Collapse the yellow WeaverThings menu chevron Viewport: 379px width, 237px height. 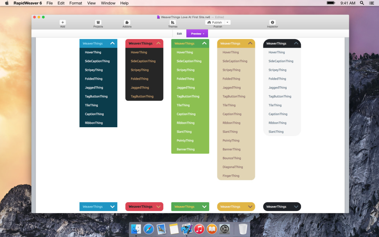pyautogui.click(x=250, y=43)
